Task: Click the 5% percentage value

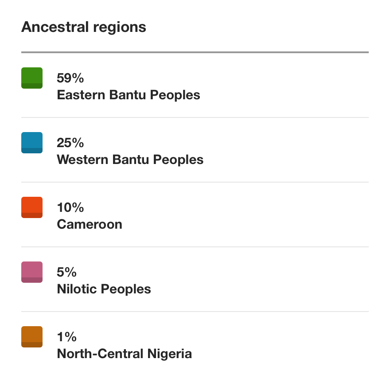Action: [x=66, y=272]
